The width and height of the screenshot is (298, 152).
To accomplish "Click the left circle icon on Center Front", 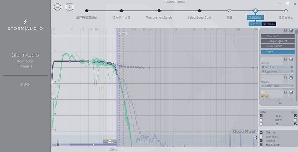I will (263, 86).
